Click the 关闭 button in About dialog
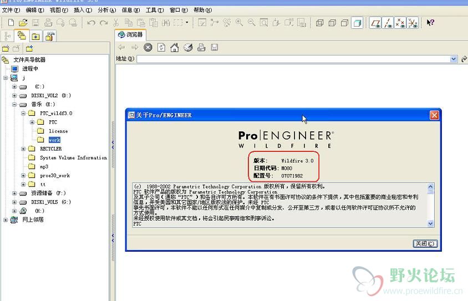Viewport: 468px width, 301px height. click(x=425, y=244)
